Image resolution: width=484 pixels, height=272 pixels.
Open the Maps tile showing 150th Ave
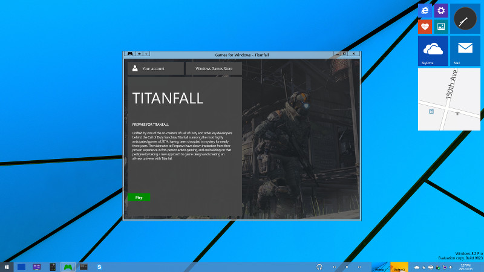click(449, 99)
